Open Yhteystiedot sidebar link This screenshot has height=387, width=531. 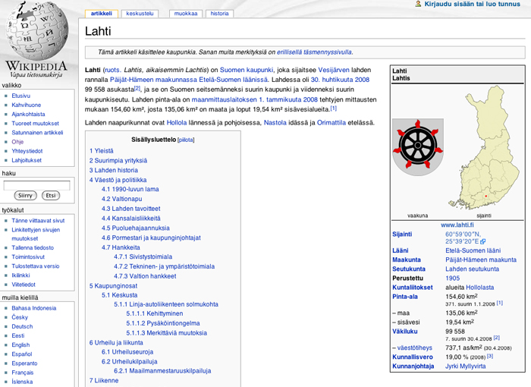[x=27, y=151]
